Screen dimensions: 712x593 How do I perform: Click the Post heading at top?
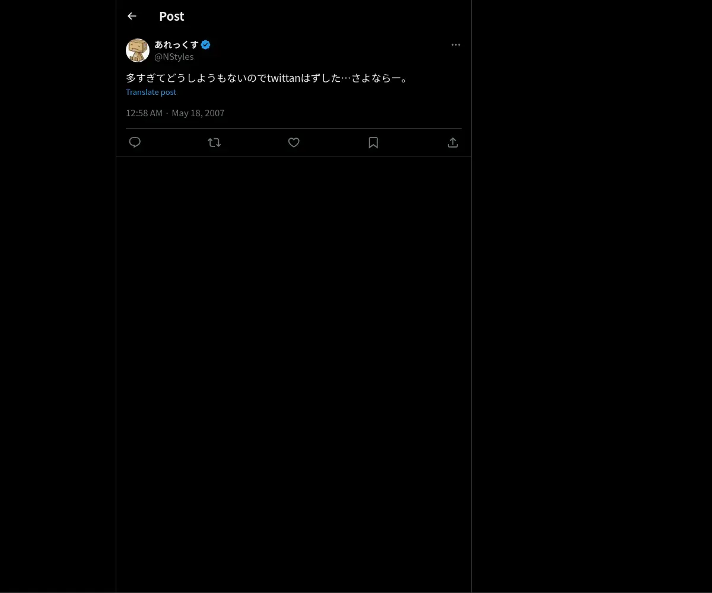[171, 17]
